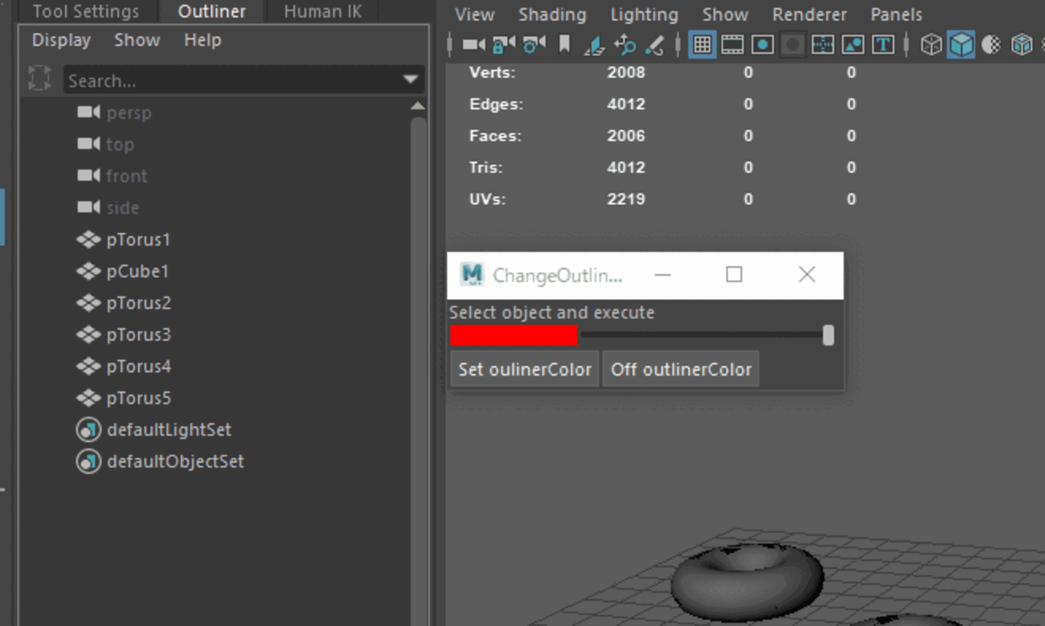
Task: Toggle Smooth Shade All cube
Action: click(961, 45)
